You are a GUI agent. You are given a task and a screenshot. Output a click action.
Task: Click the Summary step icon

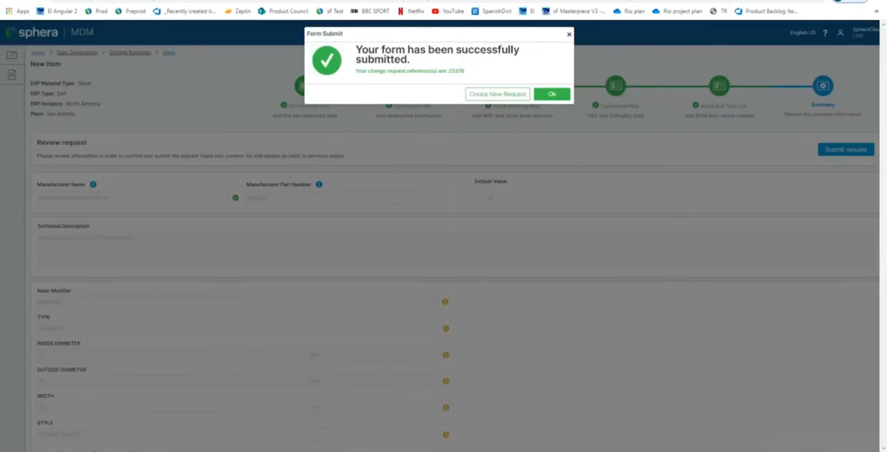point(822,85)
